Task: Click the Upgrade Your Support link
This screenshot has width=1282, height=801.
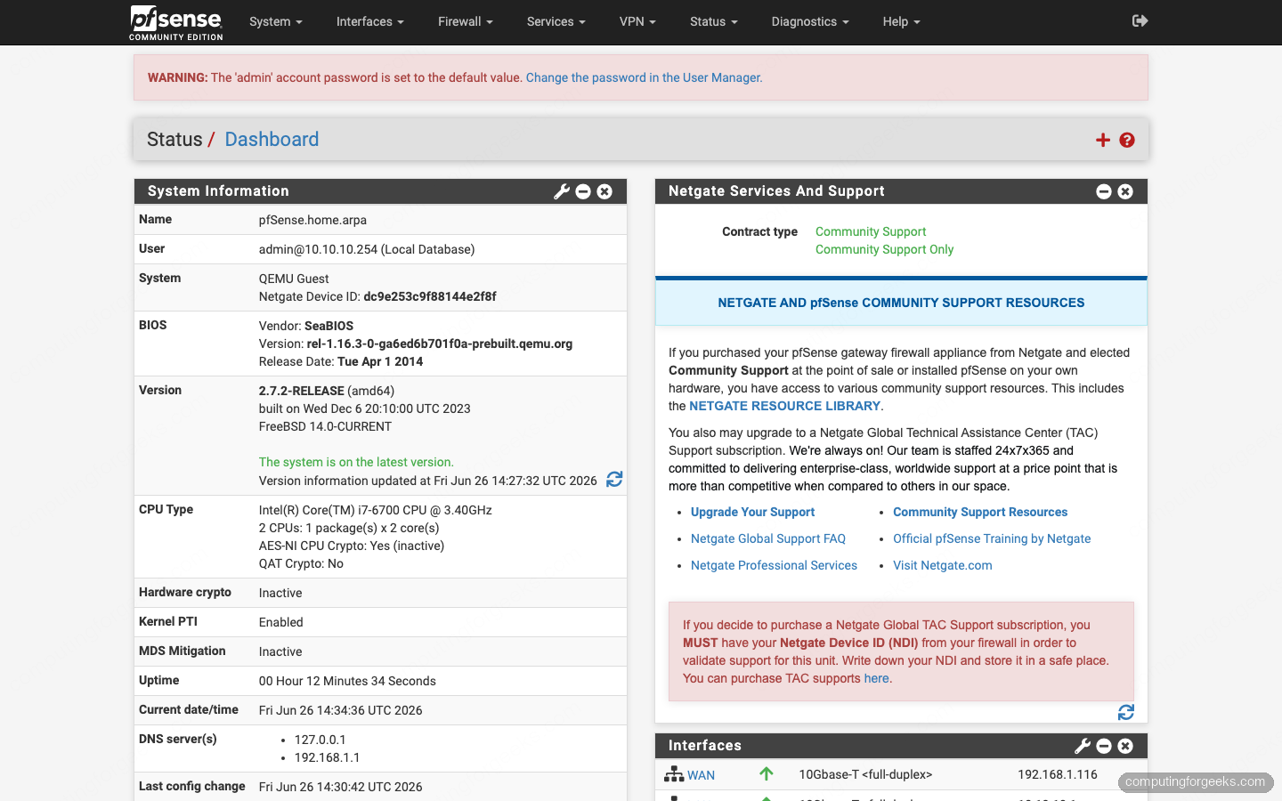Action: [752, 512]
